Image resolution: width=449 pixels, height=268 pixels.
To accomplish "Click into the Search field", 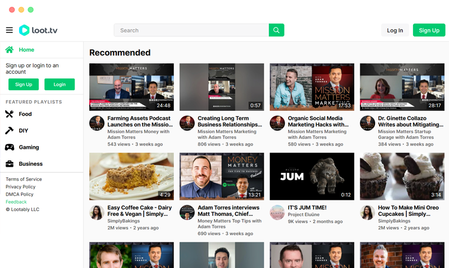I will coord(191,30).
